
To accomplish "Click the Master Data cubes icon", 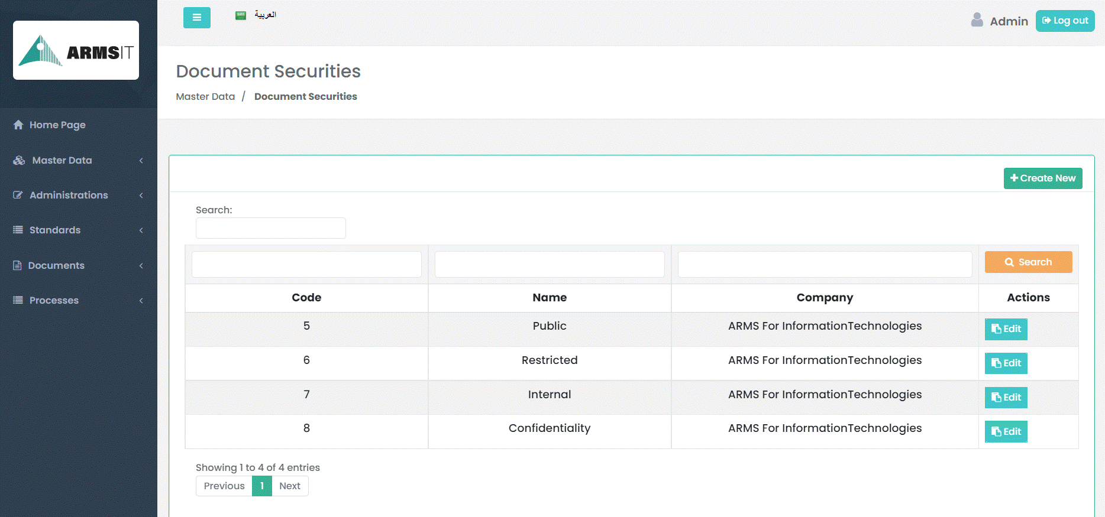I will pos(19,160).
